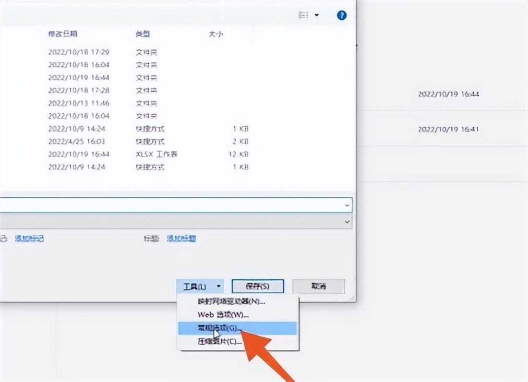This screenshot has width=528, height=382.
Task: Click the 添加标记 link
Action: pyautogui.click(x=29, y=239)
